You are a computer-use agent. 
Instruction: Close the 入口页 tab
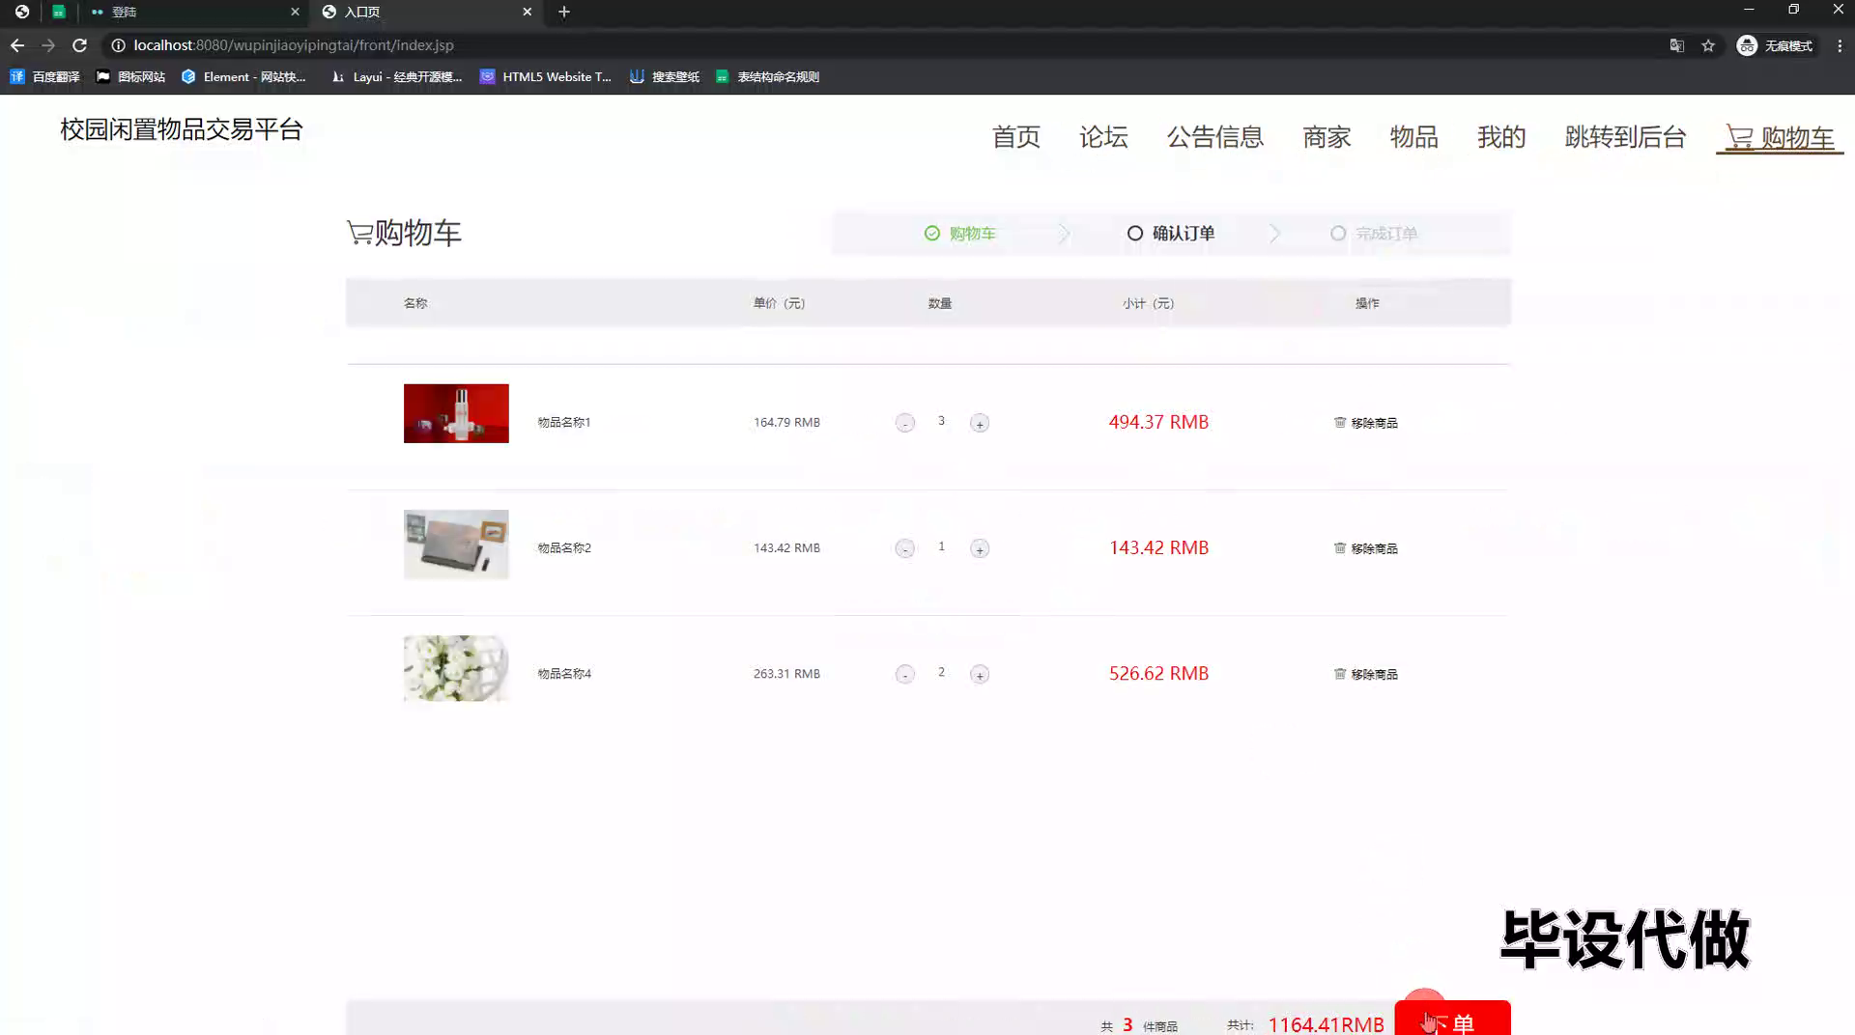tap(527, 12)
